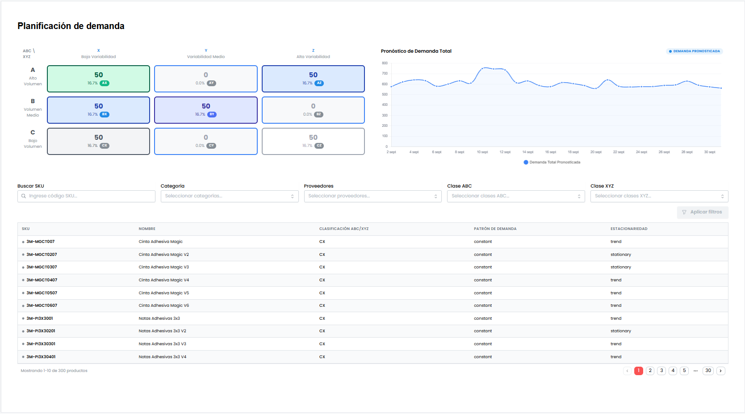Click the CZ badge in matrix
This screenshot has width=745, height=414.
point(319,146)
